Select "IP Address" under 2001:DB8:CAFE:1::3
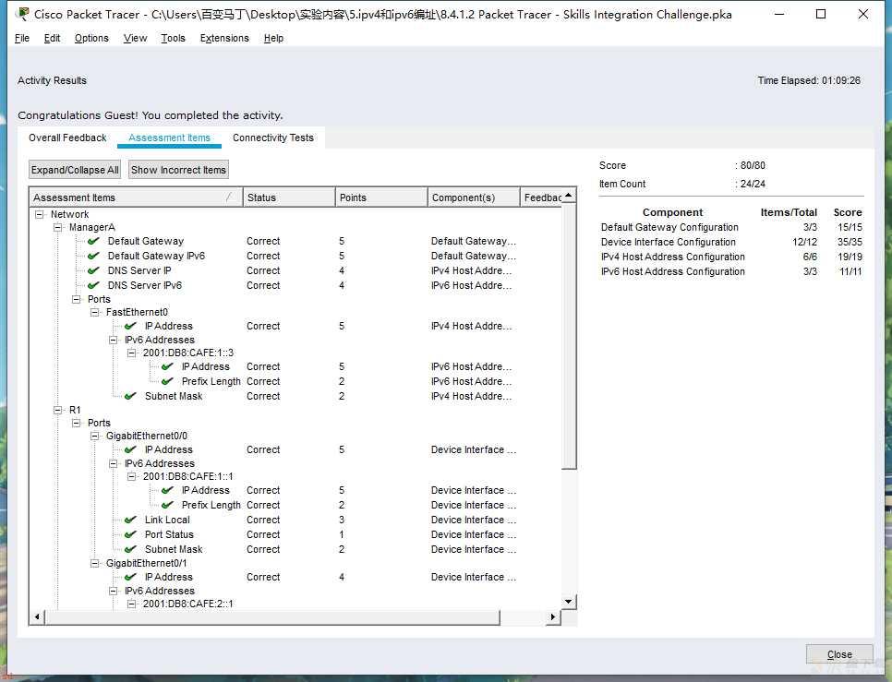Screen dimensions: 892x682 [205, 366]
